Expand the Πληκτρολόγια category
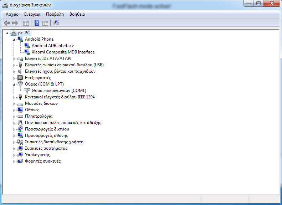Viewport: 282px width, 205px height. click(x=14, y=117)
